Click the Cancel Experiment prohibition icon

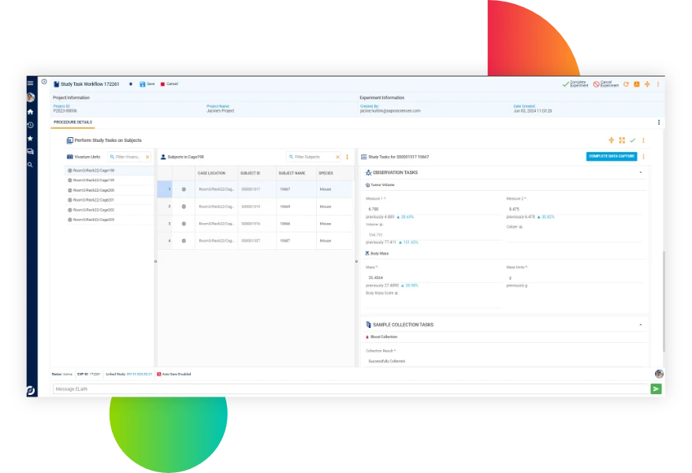[596, 84]
